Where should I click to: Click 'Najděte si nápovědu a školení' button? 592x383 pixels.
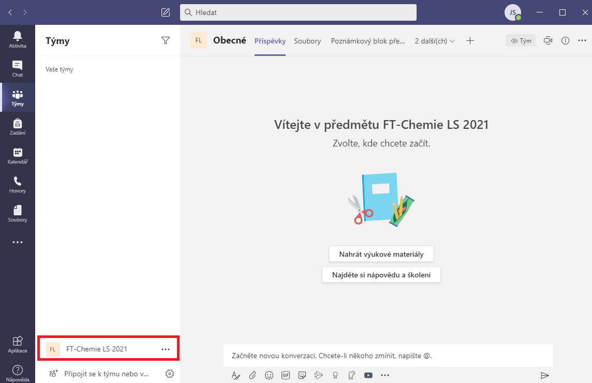(x=381, y=275)
